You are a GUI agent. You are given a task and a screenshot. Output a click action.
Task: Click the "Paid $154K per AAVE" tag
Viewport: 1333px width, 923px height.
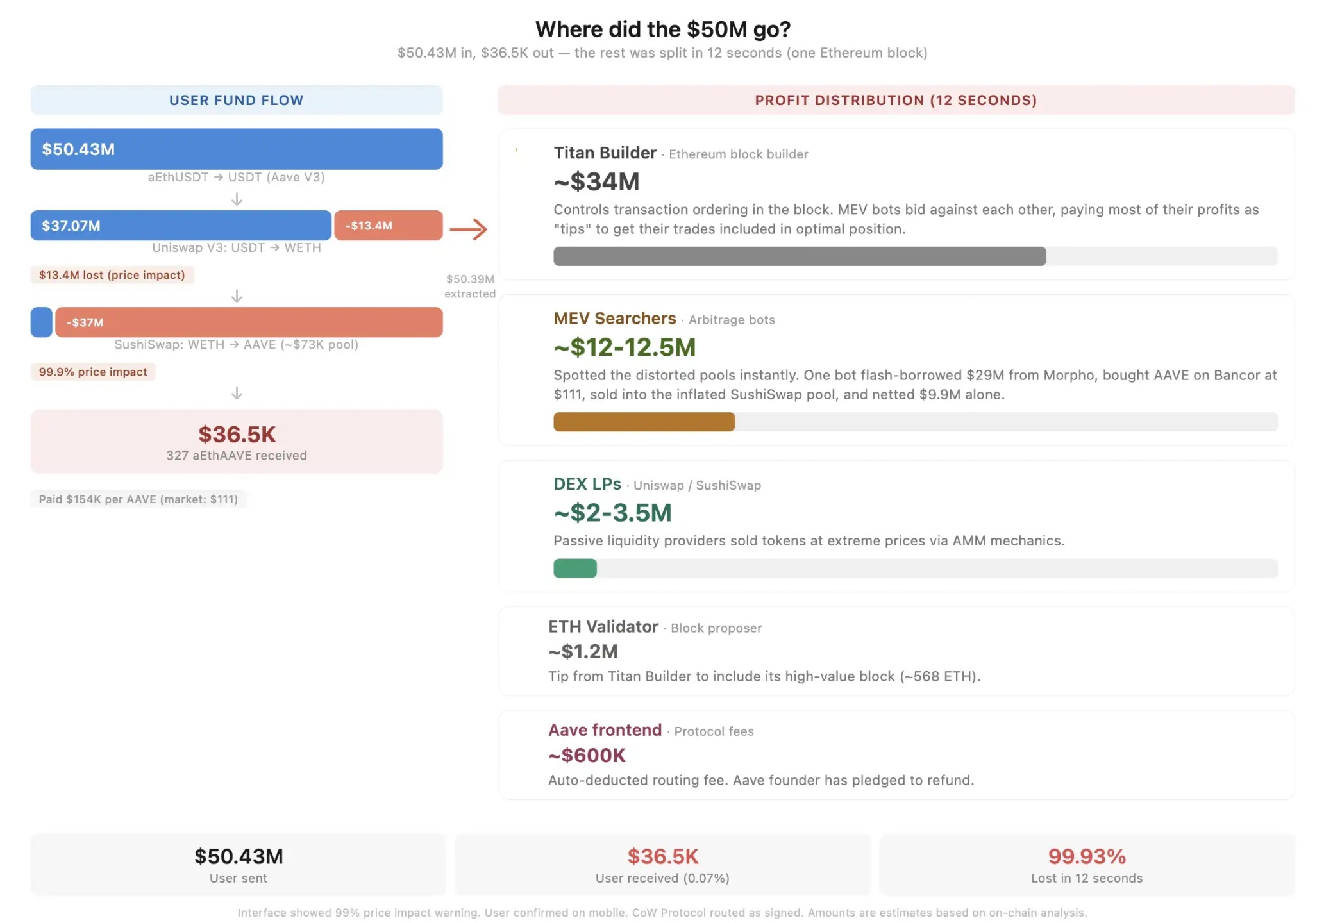pos(138,499)
